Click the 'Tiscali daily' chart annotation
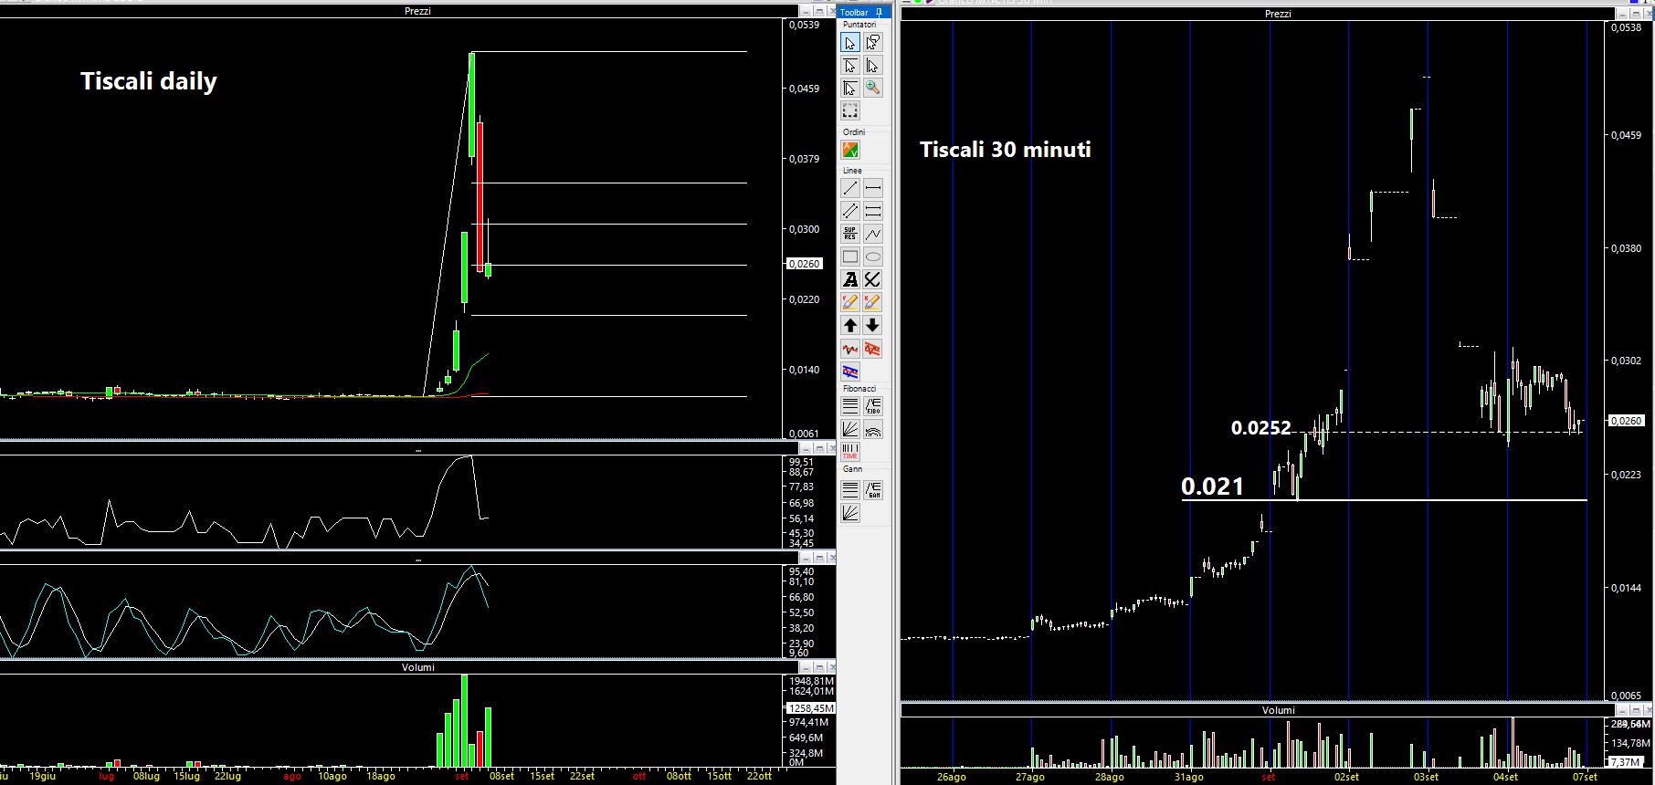 [x=149, y=81]
